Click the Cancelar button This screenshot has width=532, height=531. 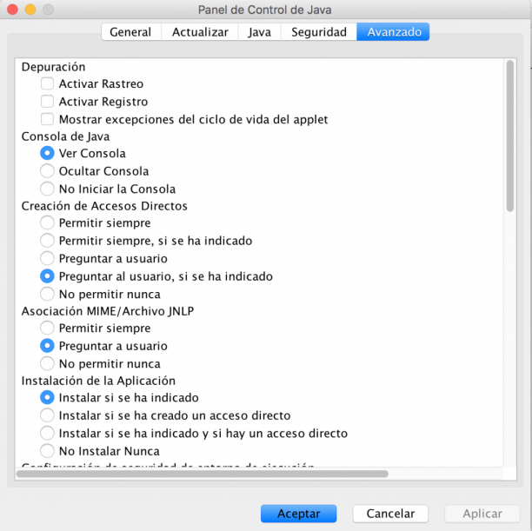coord(390,514)
